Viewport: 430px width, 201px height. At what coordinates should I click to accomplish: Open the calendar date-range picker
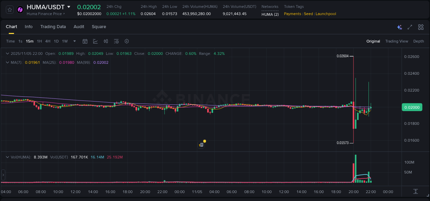coord(85,41)
